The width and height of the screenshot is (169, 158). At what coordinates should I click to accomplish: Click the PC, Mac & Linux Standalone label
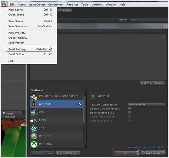[x=58, y=96]
